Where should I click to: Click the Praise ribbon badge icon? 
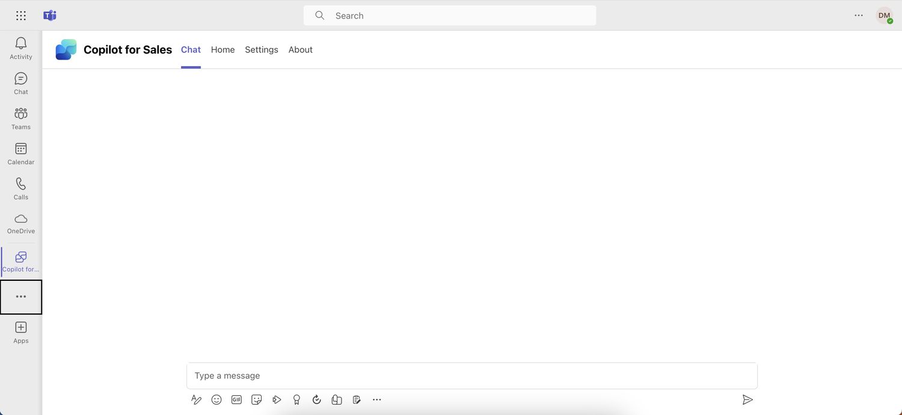296,399
